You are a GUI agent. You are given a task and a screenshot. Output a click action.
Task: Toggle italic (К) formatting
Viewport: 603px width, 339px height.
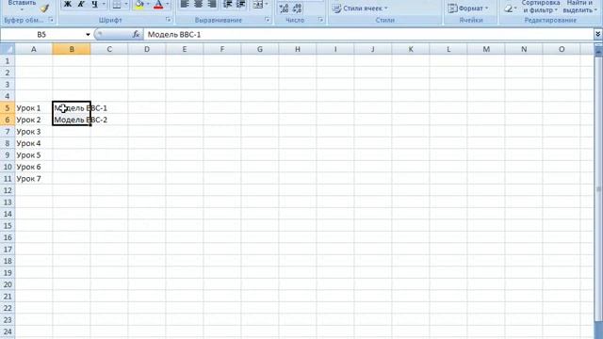(x=81, y=4)
